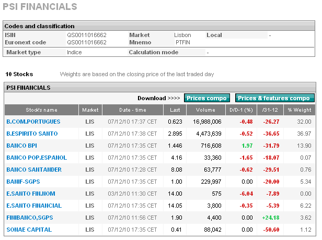Click E.SANTO FINANCIAL last price 14.05
The image size is (322, 240).
(175, 206)
